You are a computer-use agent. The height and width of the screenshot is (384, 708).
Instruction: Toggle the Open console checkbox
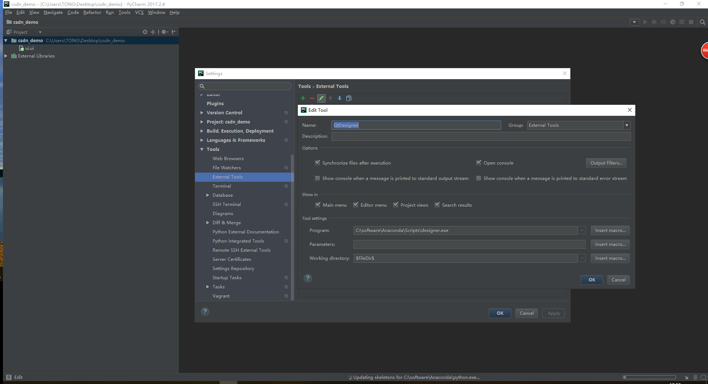pos(479,163)
